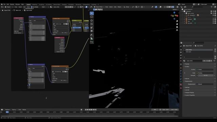Viewport: 217px width, 122px height.
Task: Select solid viewport shading icon
Action: coord(169,7)
